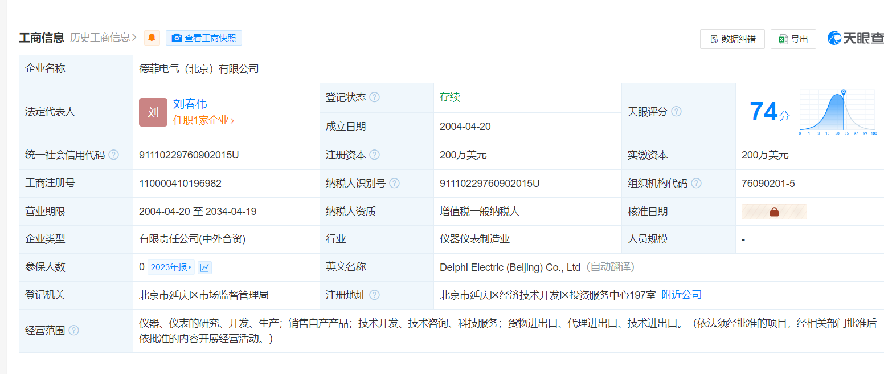Click 附近公司 nearby companies link
The image size is (884, 374).
coord(681,295)
